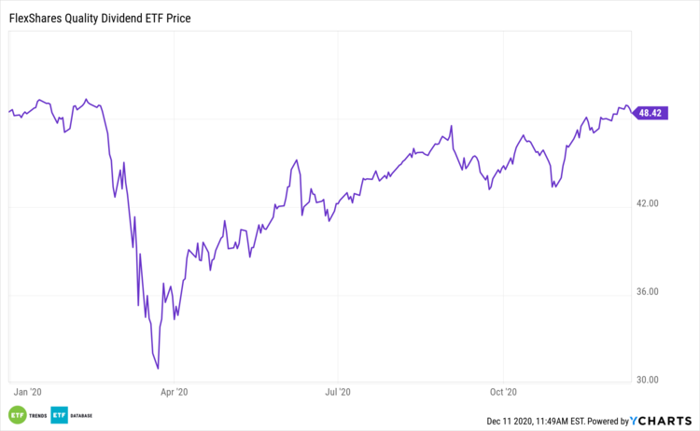Click the Jan '20 x-axis label

click(29, 393)
